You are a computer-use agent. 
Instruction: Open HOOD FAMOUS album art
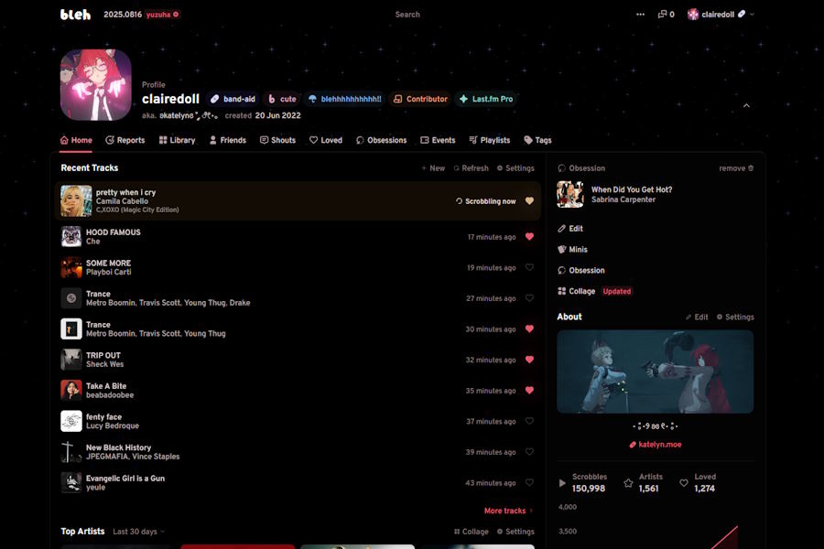click(70, 236)
